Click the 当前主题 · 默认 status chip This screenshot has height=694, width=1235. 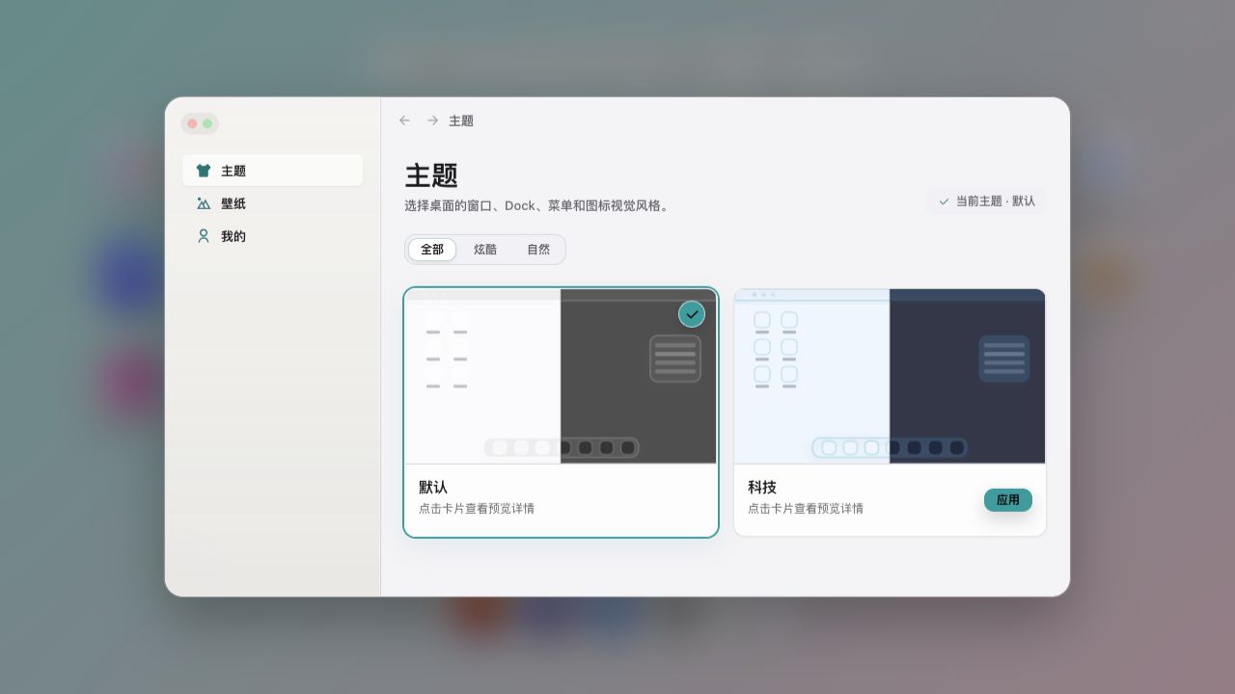(986, 201)
